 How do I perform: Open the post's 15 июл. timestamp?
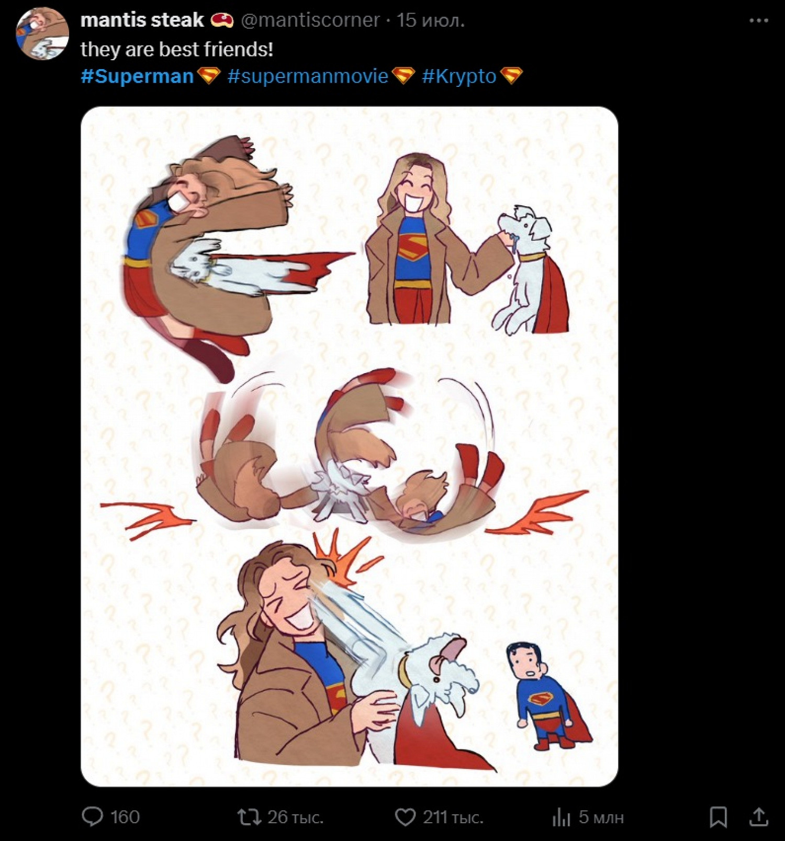(x=431, y=20)
